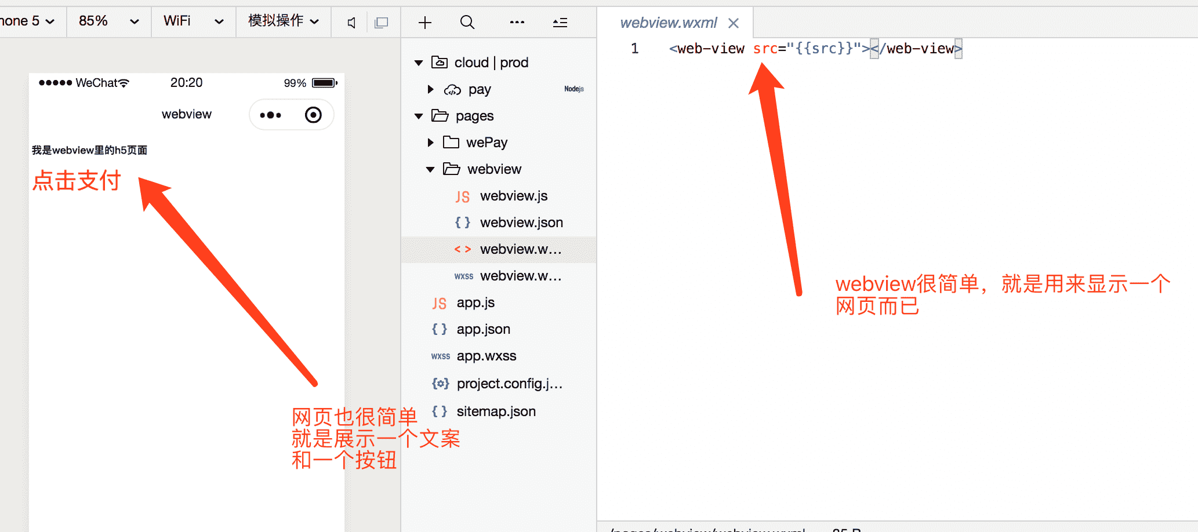Open mini program menu three dots

point(270,115)
